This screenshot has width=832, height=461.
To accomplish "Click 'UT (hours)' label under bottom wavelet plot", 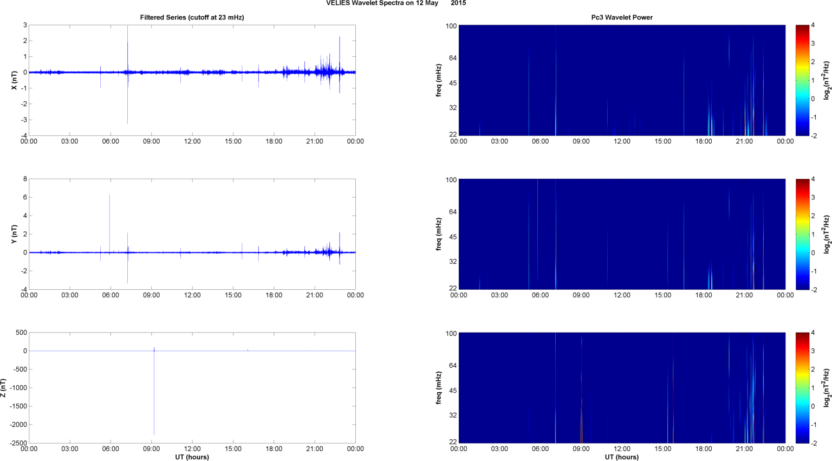I will [x=622, y=457].
